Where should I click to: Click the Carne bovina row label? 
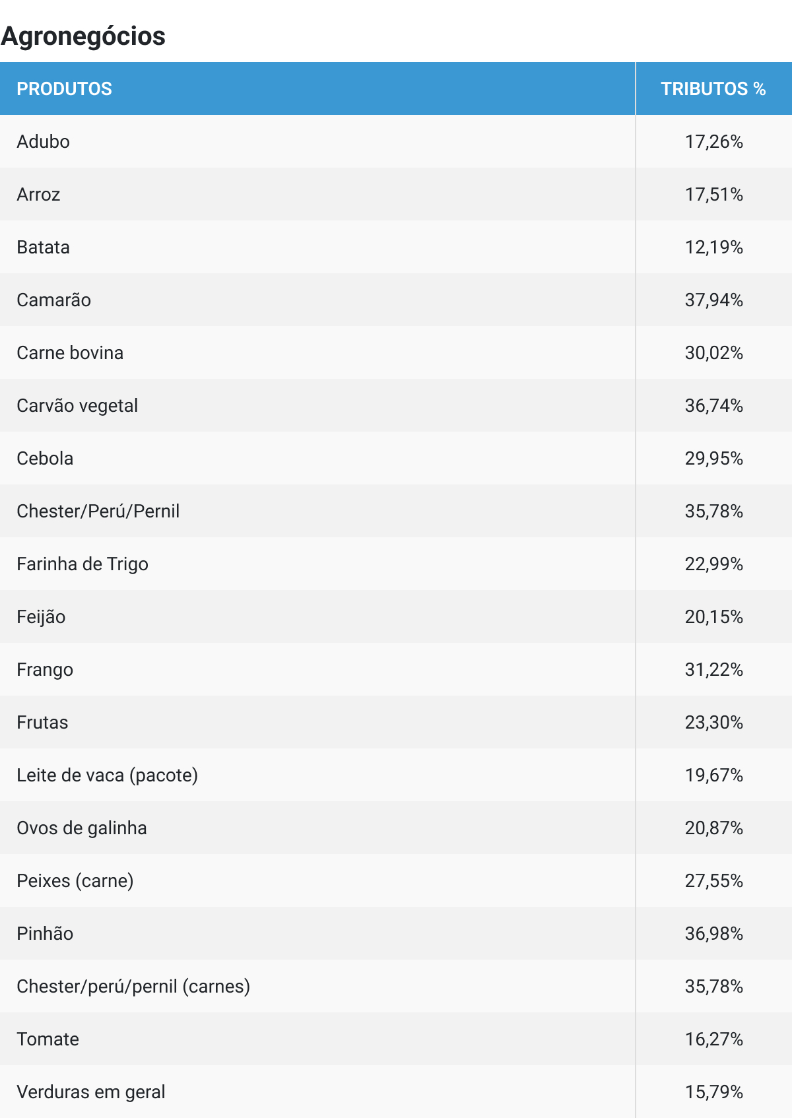tap(70, 353)
